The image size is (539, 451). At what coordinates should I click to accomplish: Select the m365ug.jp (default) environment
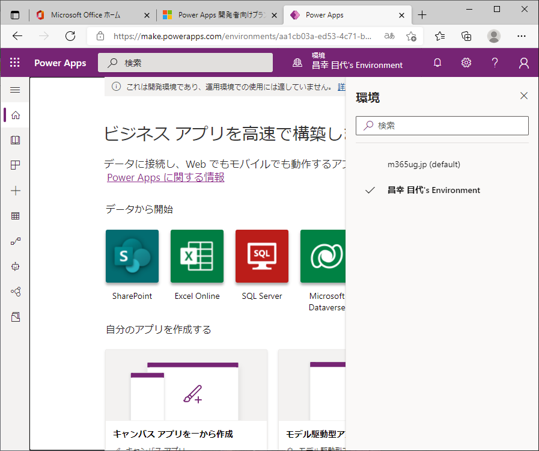click(424, 164)
